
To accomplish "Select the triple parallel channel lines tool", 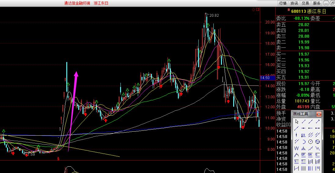I will 311,135.
